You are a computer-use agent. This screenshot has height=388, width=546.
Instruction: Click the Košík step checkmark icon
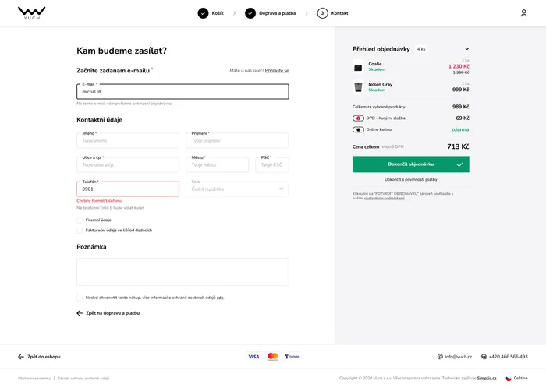203,13
